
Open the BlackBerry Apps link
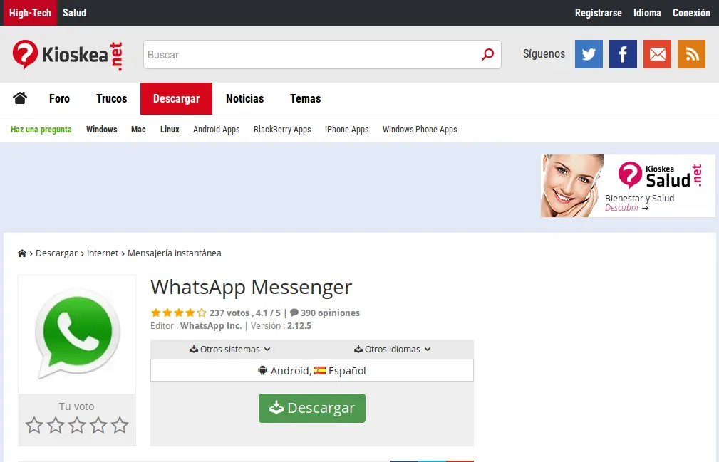tap(282, 129)
